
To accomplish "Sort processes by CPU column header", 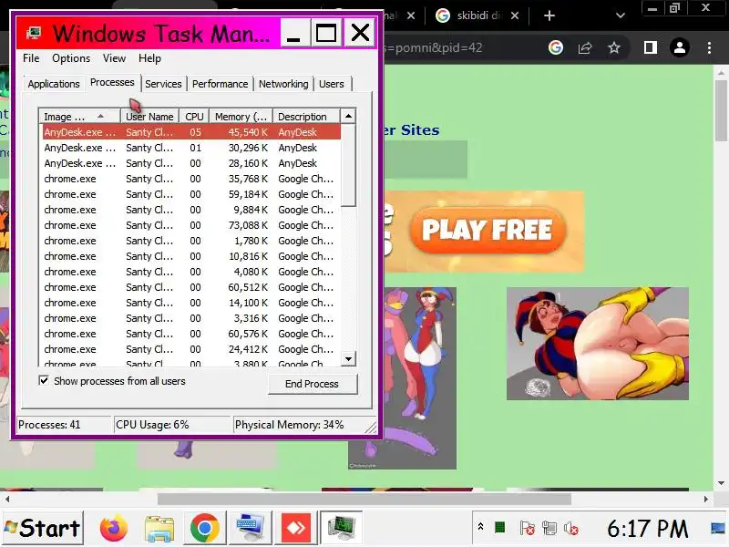I will (x=194, y=117).
